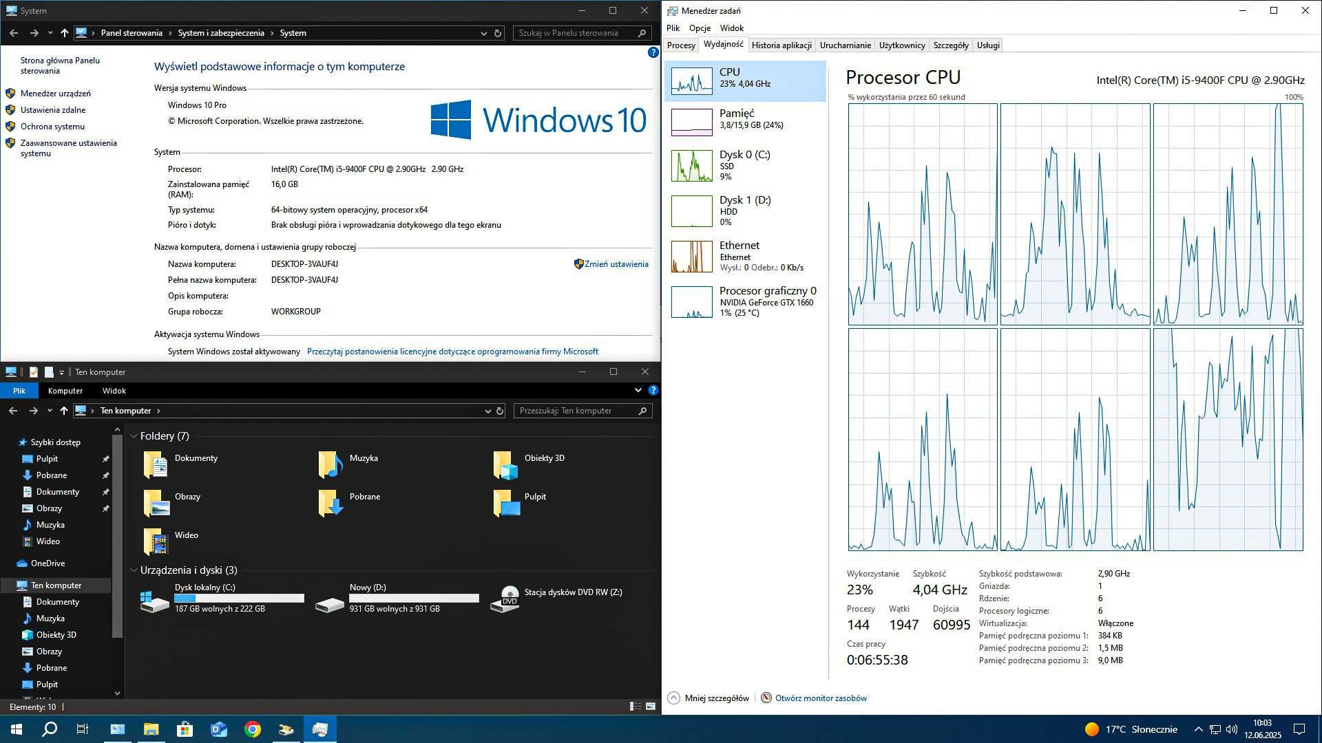Select the Obrazy folder icon

(x=155, y=503)
